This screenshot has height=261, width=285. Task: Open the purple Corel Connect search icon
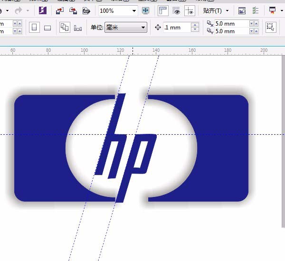point(43,10)
